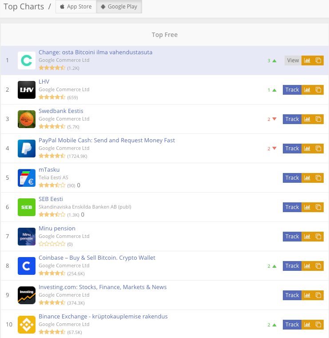Screen dimensions: 329x338
Task: Click Skandinaviska Enskilda Banken AB developer name
Action: [x=85, y=207]
